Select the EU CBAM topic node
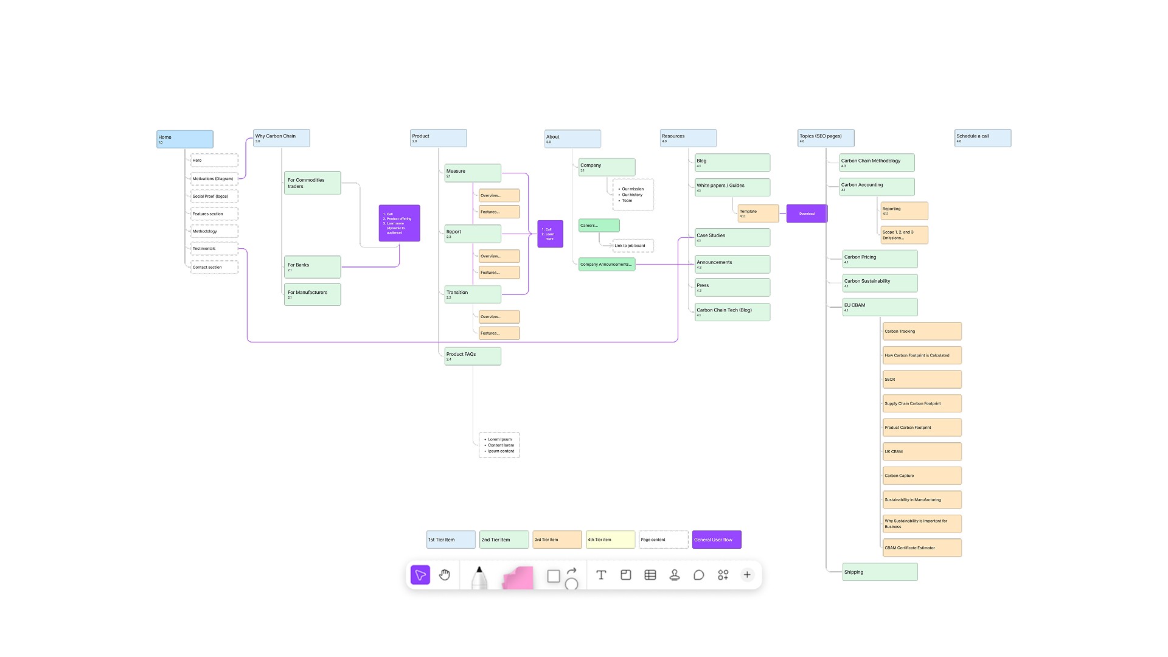Viewport: 1168px width, 657px height. point(879,307)
